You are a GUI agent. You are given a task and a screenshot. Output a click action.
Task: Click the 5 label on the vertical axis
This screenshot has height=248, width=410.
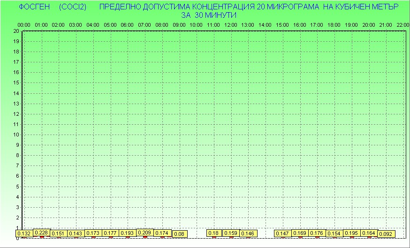(x=17, y=187)
